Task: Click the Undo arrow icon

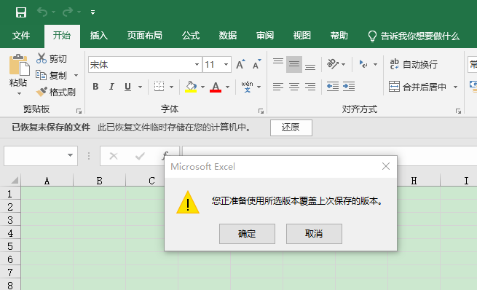Action: point(42,12)
